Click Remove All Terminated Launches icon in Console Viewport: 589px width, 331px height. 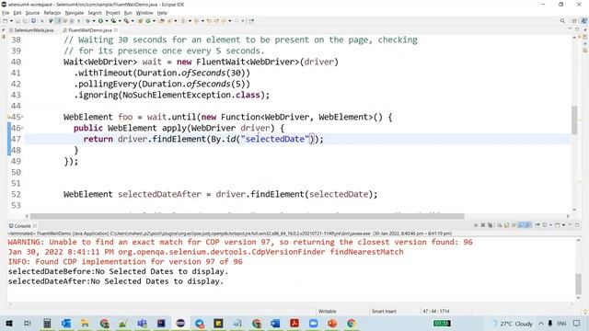click(x=491, y=225)
